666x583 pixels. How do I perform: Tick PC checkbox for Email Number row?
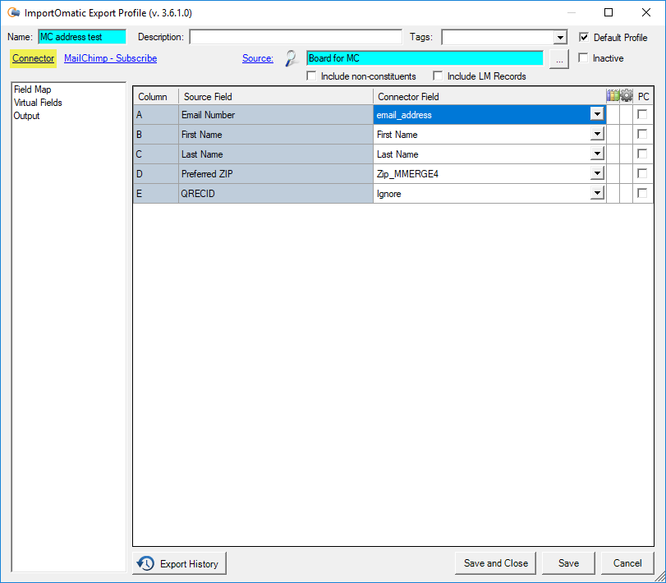click(x=642, y=115)
